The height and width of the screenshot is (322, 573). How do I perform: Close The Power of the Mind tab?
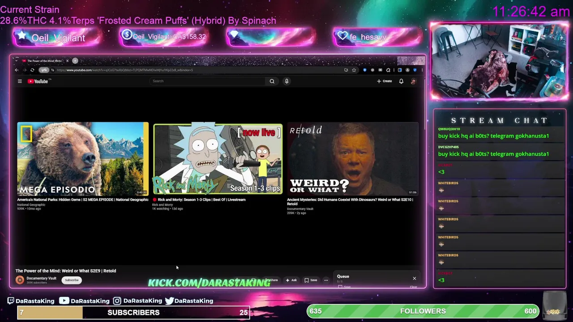click(68, 61)
